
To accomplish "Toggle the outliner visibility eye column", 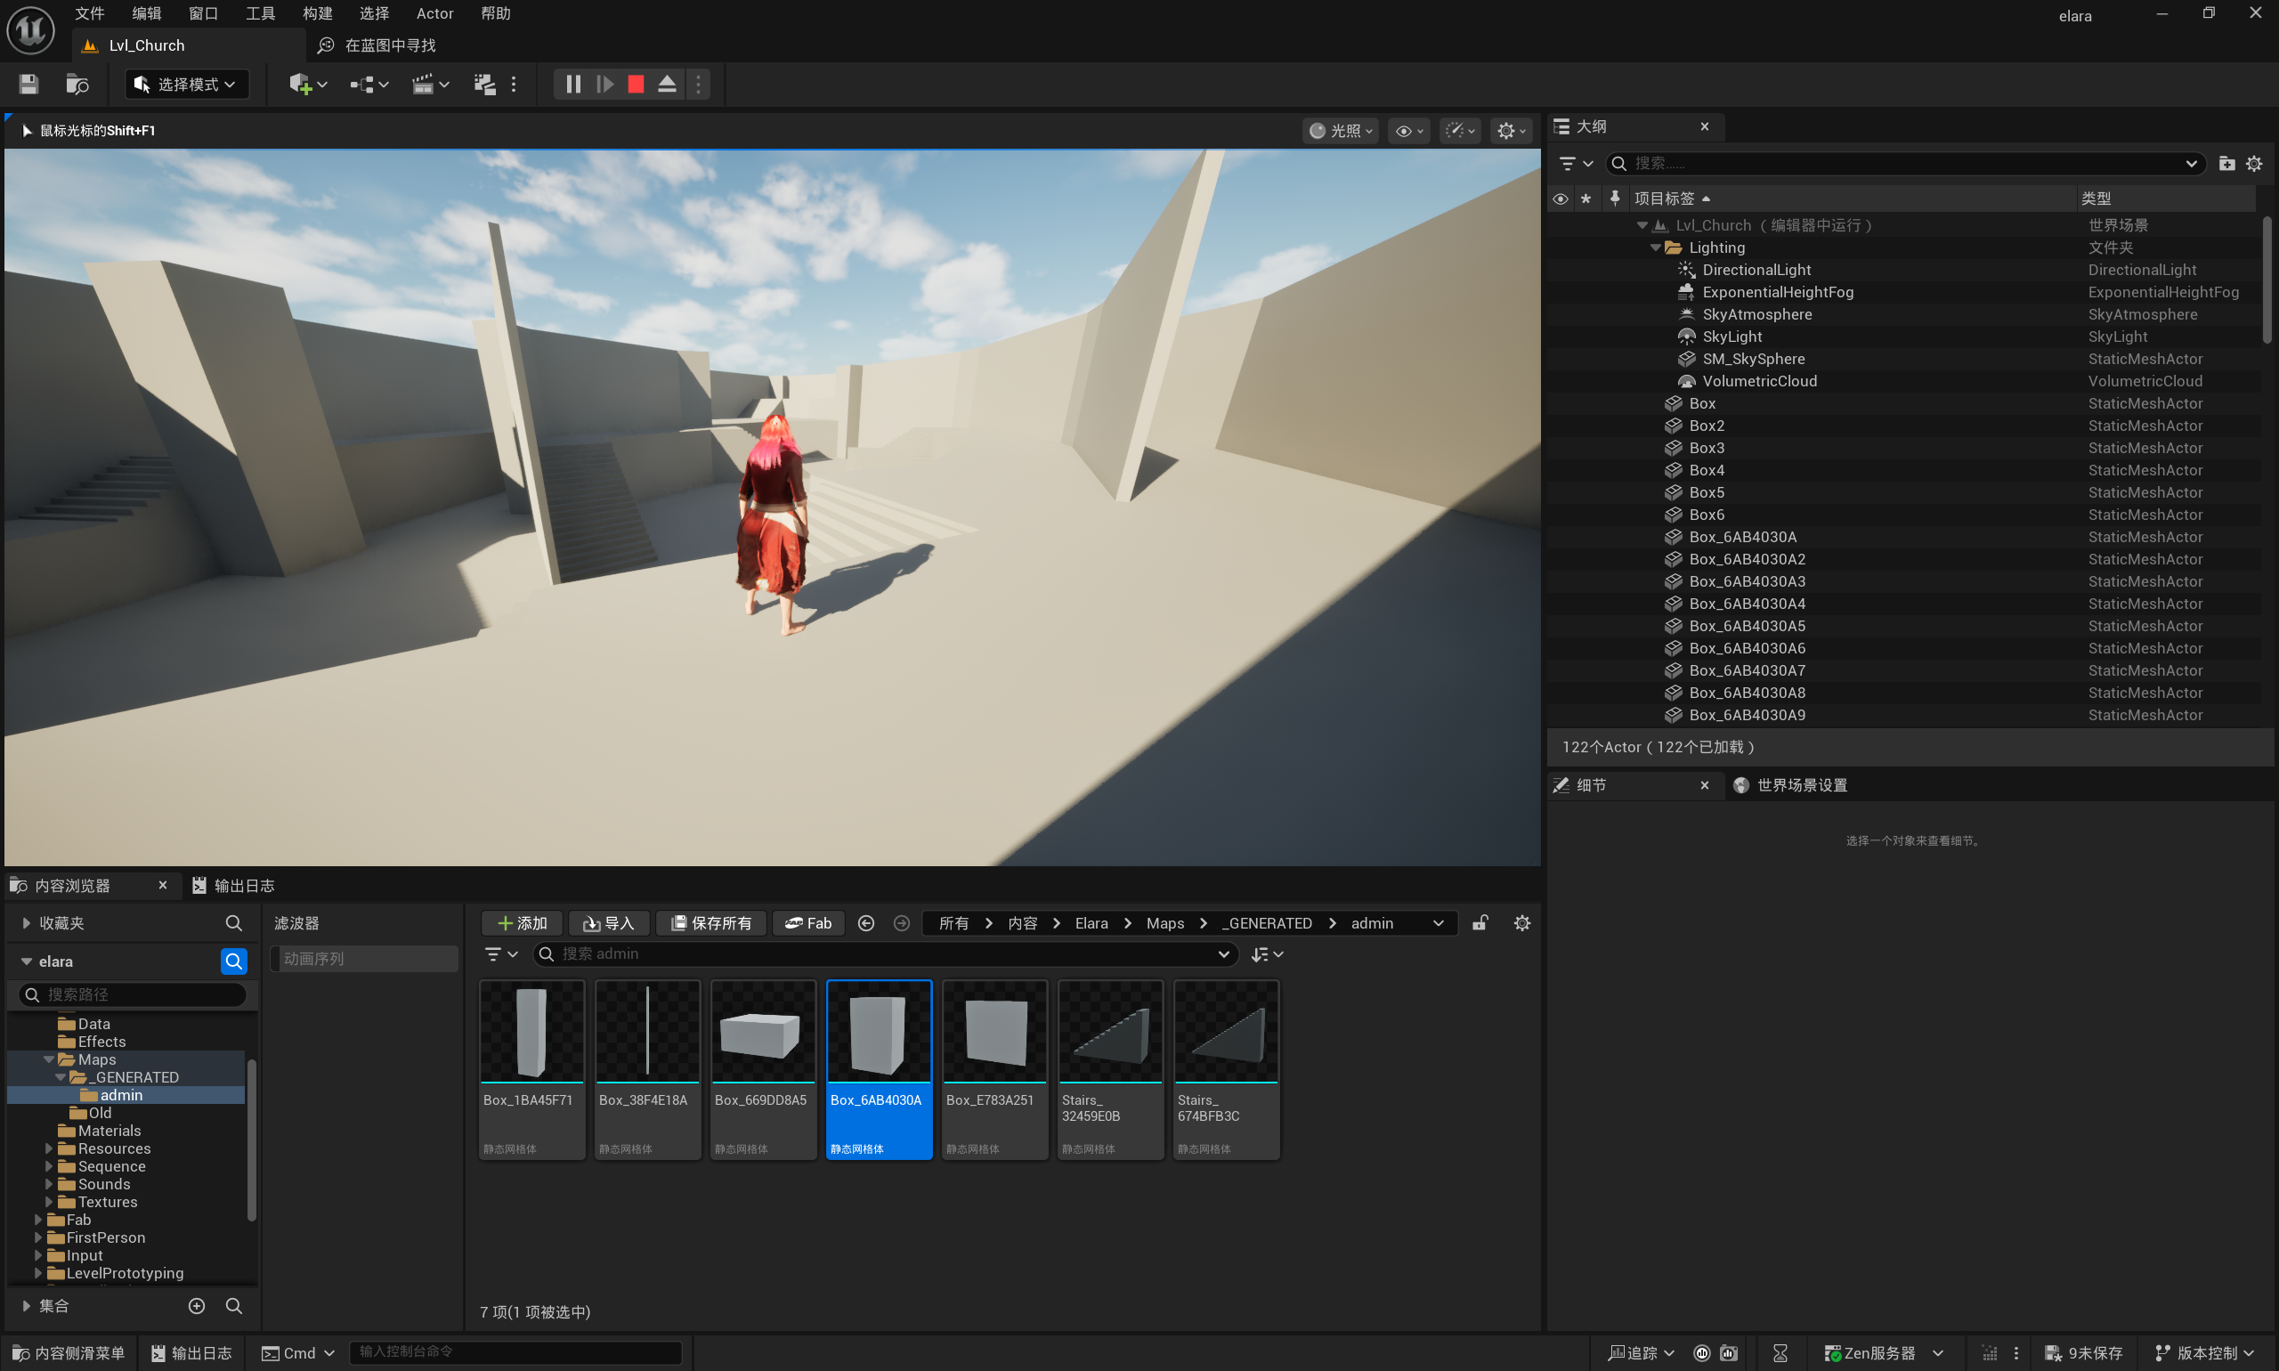I will point(1561,199).
